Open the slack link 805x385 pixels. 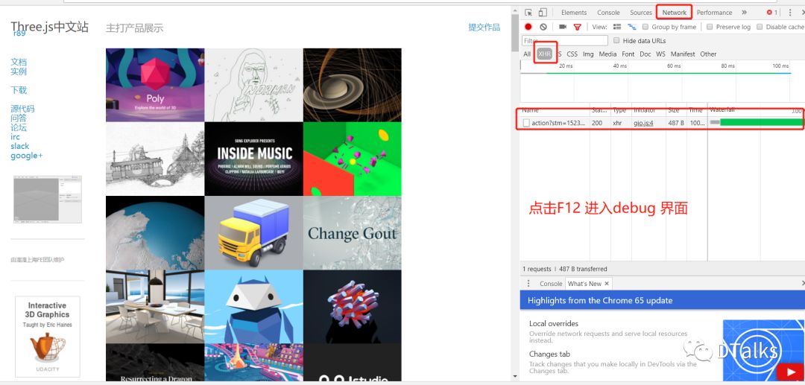pos(20,146)
